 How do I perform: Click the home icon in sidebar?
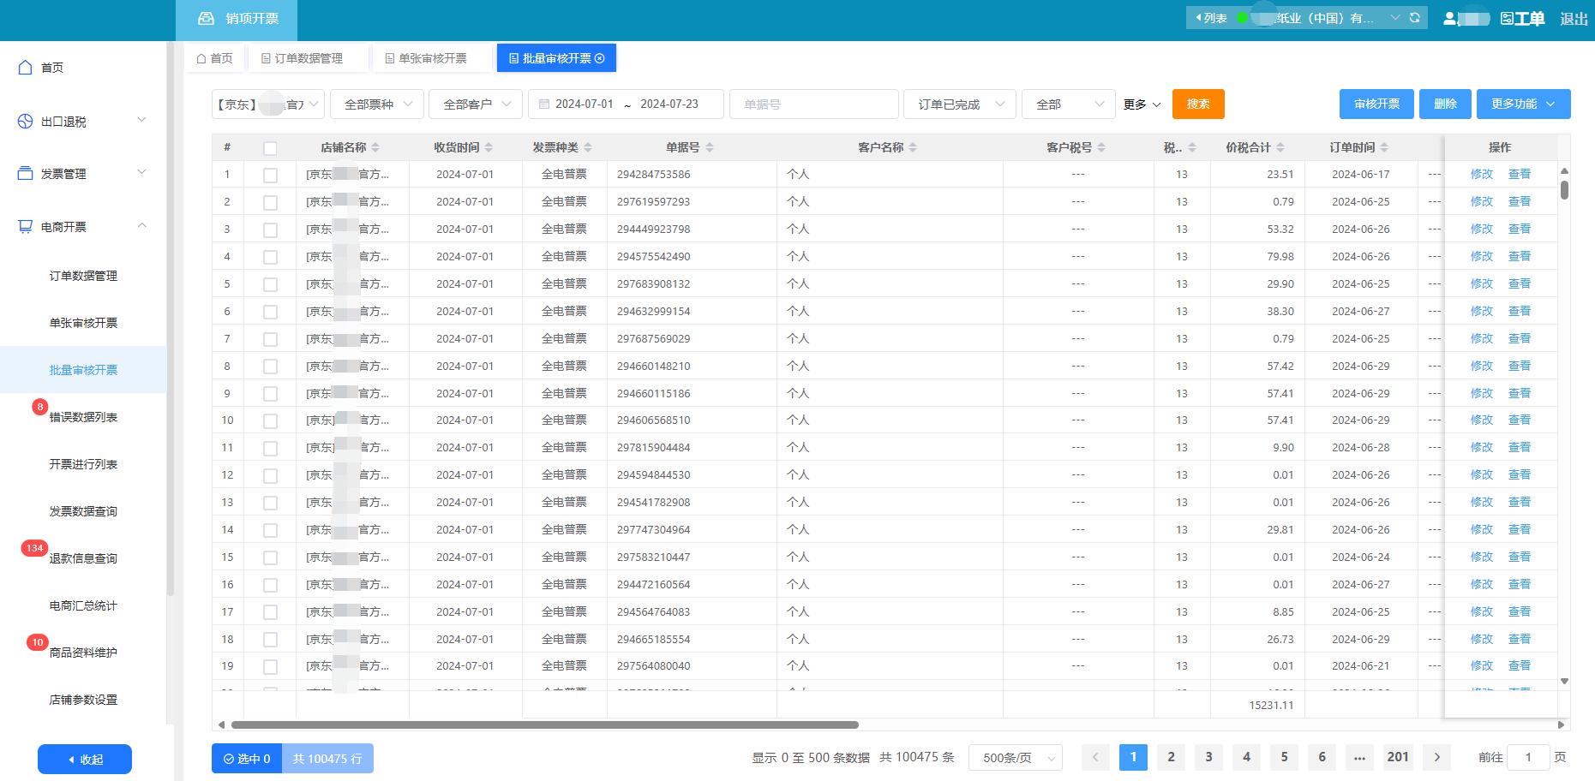pyautogui.click(x=25, y=68)
